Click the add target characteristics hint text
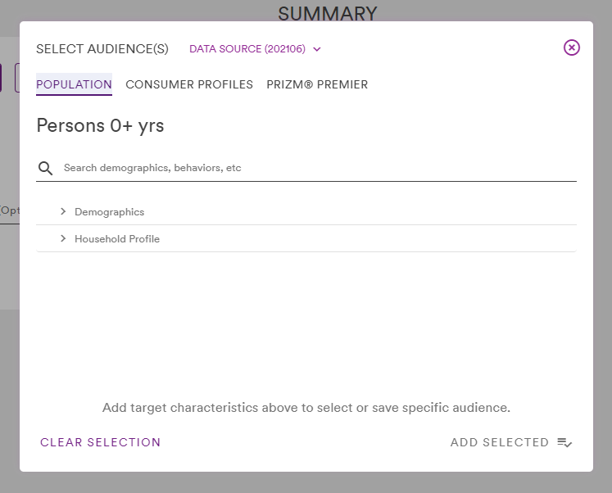The image size is (612, 493). pyautogui.click(x=306, y=408)
